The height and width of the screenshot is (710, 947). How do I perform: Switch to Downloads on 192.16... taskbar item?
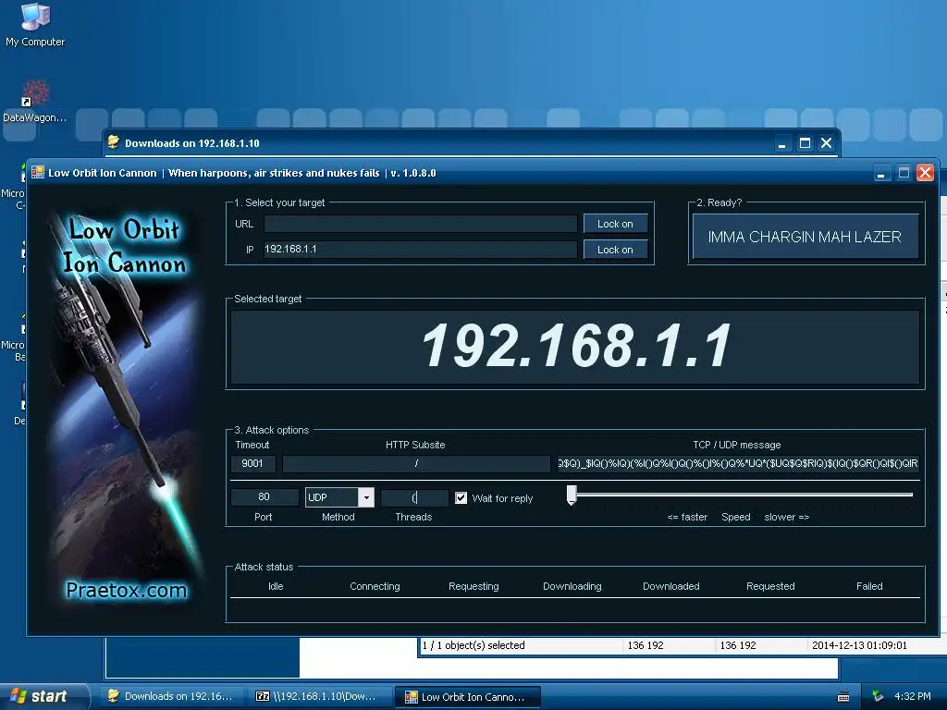pos(171,696)
